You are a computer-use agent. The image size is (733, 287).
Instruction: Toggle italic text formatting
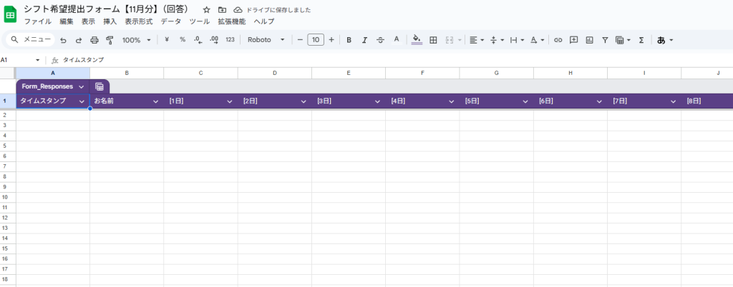click(364, 40)
